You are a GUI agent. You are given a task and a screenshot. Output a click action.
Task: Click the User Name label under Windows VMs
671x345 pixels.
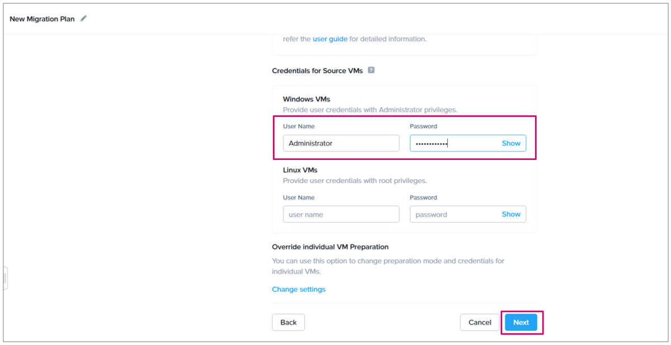[x=299, y=126]
